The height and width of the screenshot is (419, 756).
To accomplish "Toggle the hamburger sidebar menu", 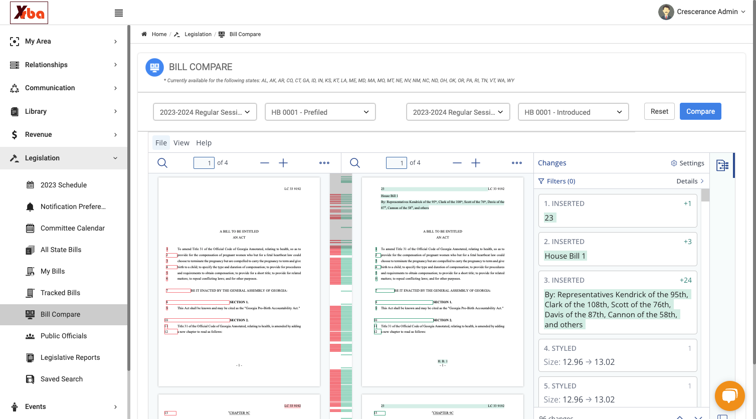I will click(x=119, y=13).
